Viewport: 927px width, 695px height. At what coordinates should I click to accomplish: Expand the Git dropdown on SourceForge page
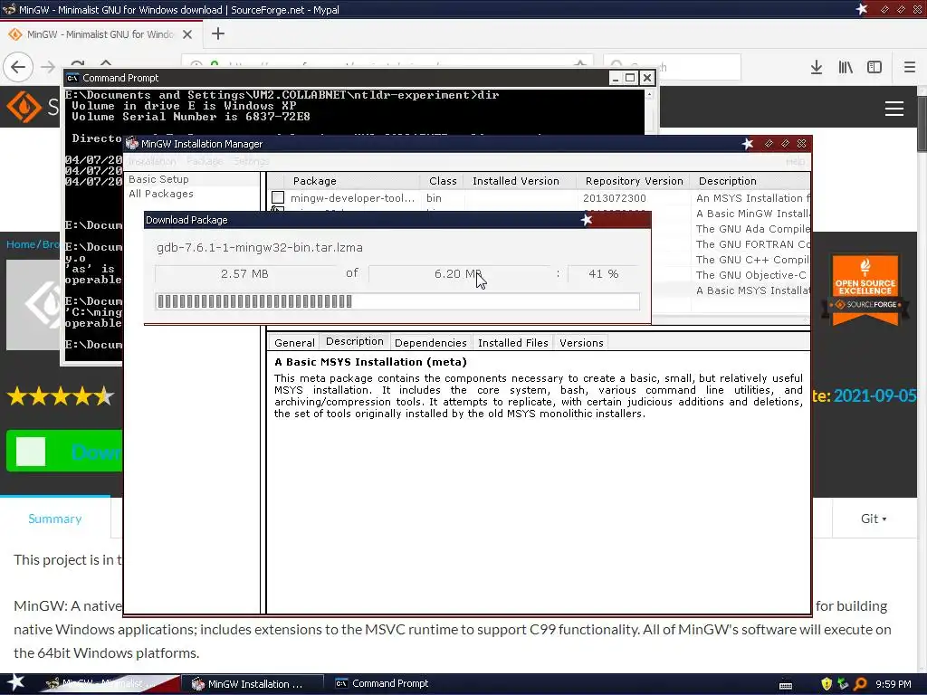pos(874,519)
